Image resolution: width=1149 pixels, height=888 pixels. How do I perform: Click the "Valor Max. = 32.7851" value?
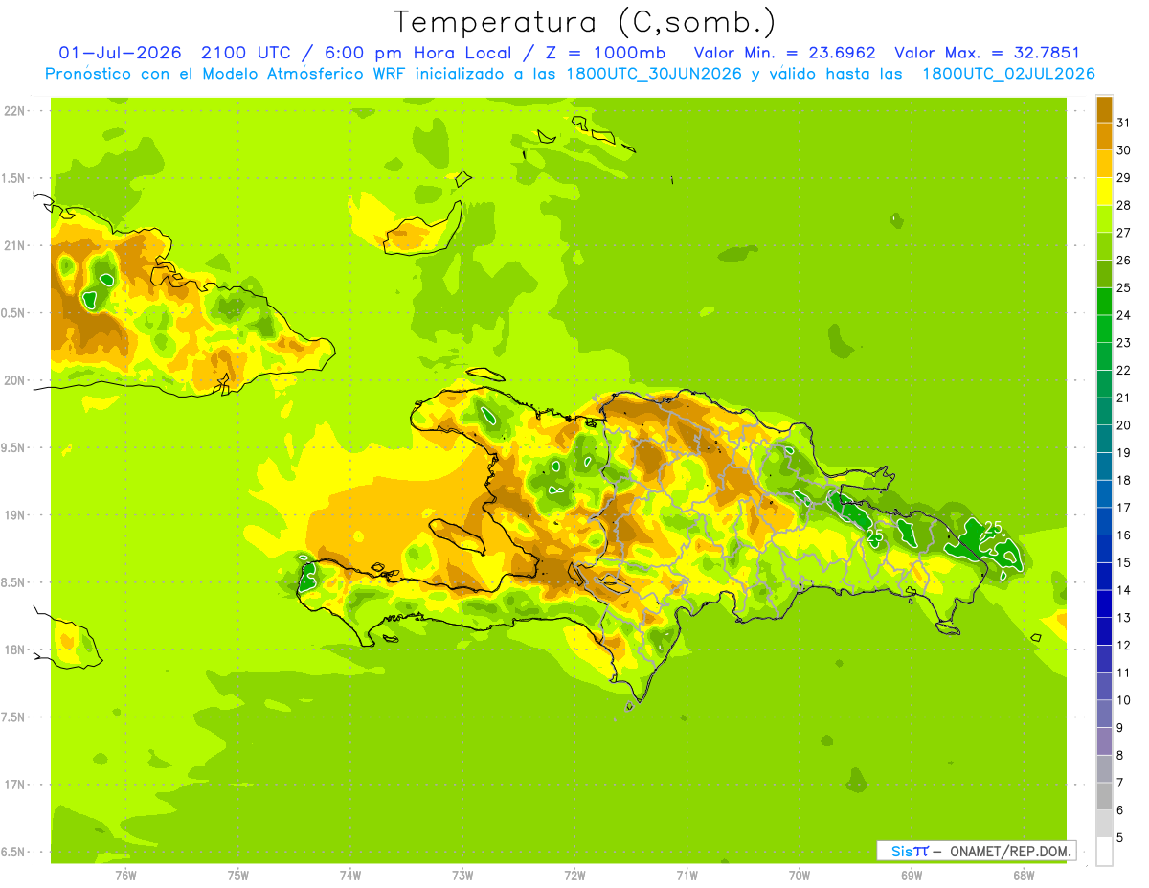987,53
